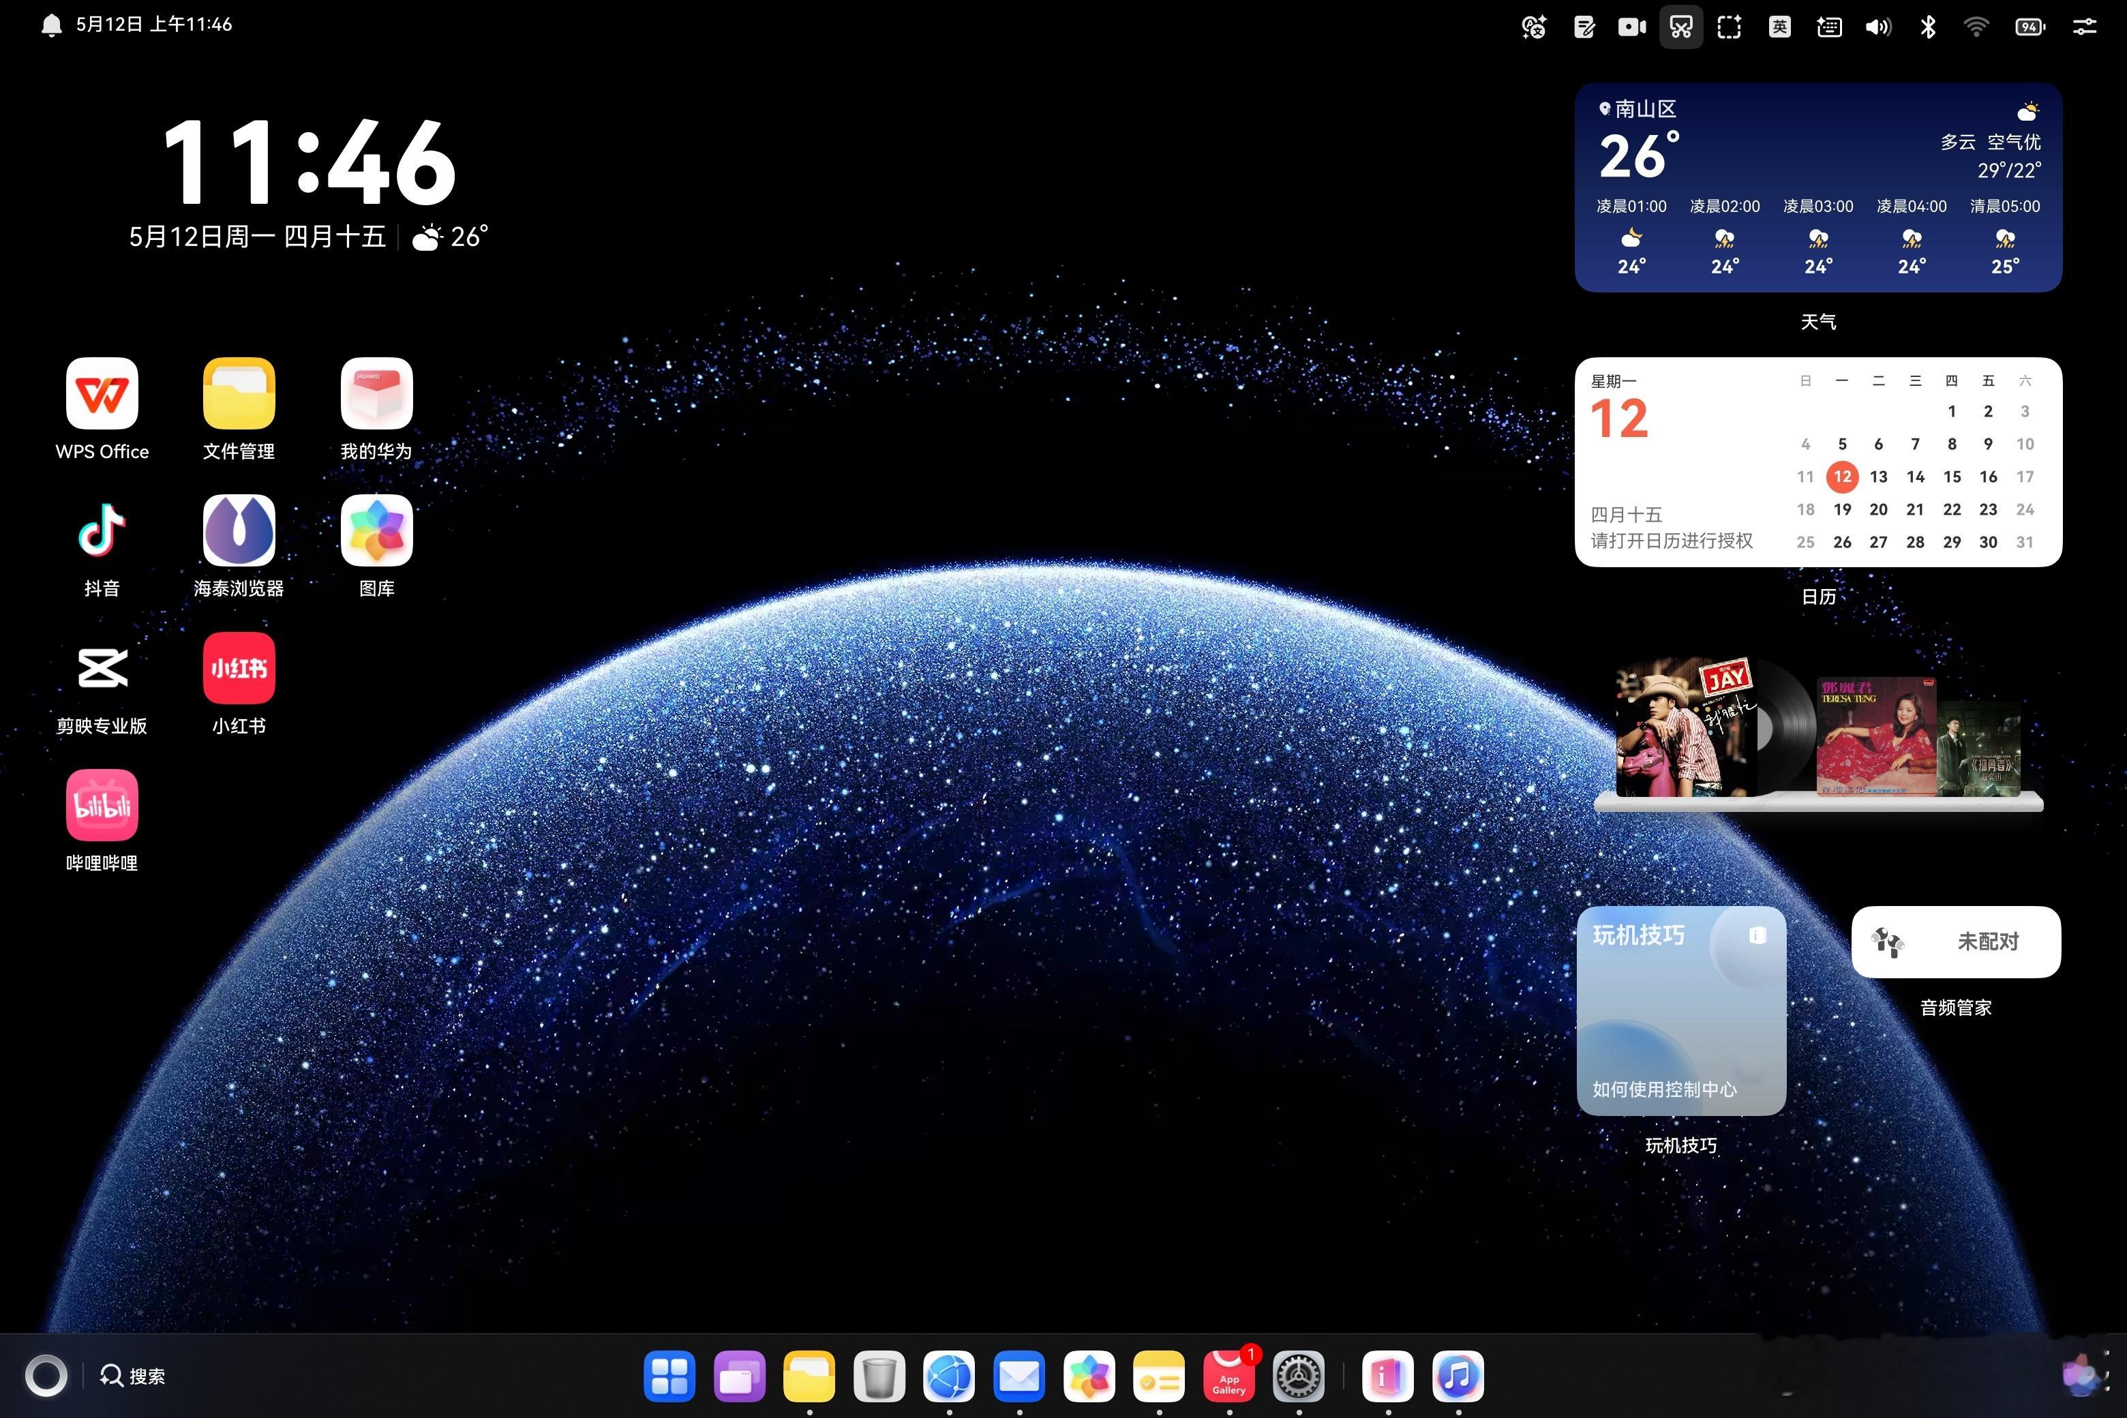Open Settings gear in dock

click(1299, 1376)
